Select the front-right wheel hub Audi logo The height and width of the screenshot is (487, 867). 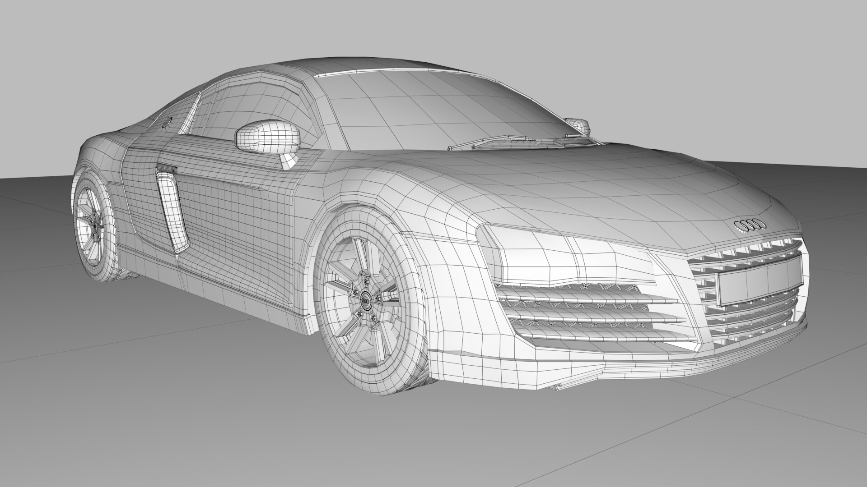coord(367,301)
